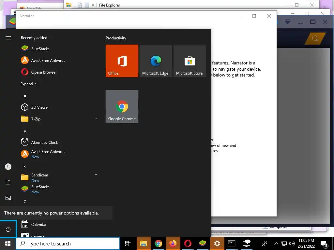Click the Power button
The width and height of the screenshot is (334, 250).
coord(8,229)
